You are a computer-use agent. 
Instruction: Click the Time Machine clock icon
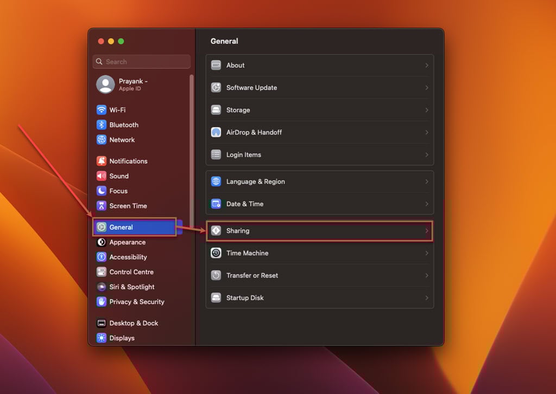point(216,253)
